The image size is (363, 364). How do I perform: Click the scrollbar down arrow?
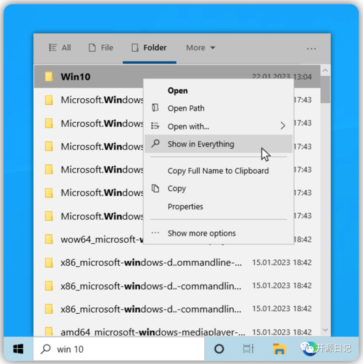[325, 329]
